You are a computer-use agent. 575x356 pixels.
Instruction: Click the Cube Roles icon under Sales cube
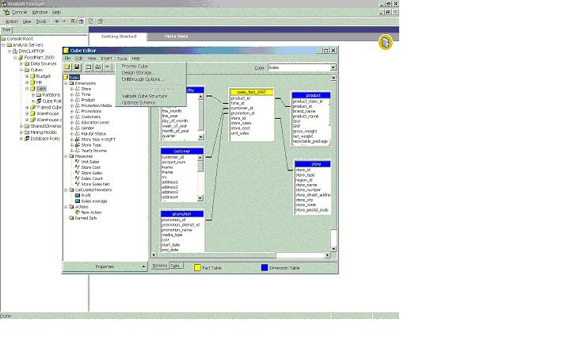click(x=39, y=101)
